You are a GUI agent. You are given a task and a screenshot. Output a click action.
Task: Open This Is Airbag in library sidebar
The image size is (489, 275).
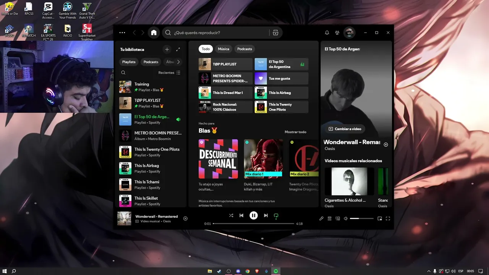point(151,168)
